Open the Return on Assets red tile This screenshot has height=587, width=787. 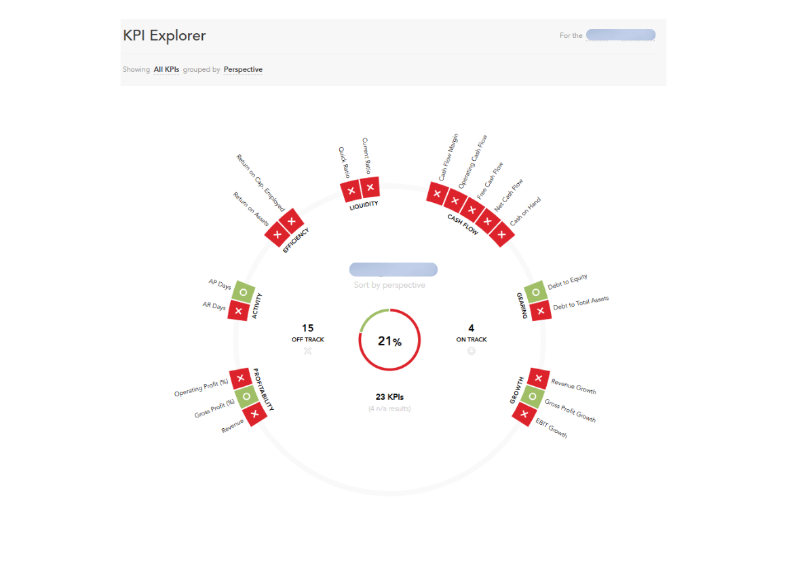point(277,235)
